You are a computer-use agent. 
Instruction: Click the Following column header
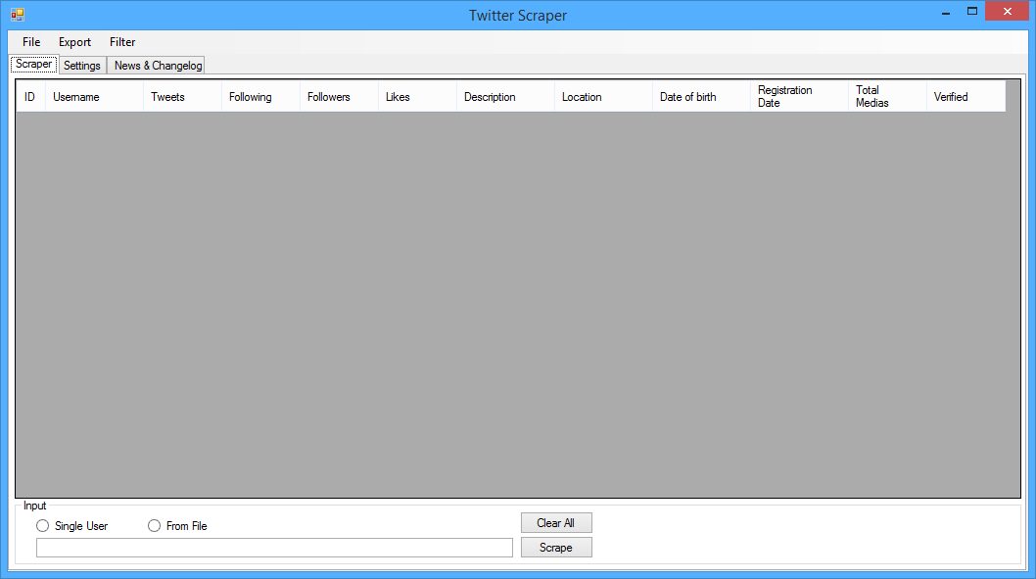coord(260,96)
